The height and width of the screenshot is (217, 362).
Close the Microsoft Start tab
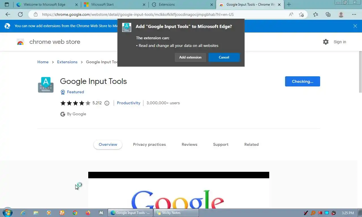click(144, 5)
